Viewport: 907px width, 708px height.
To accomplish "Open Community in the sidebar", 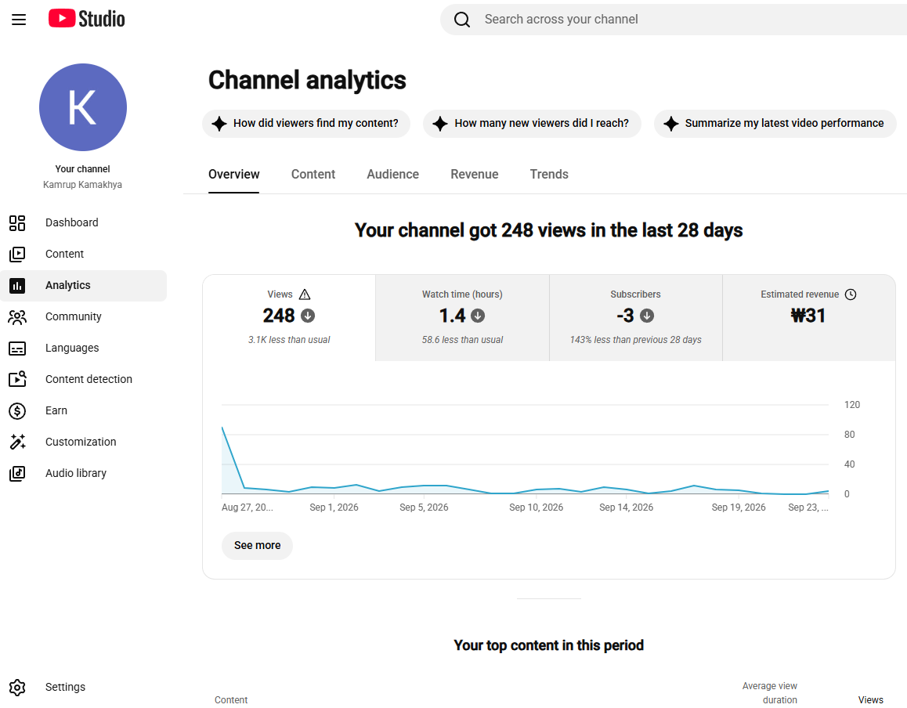I will tap(83, 316).
